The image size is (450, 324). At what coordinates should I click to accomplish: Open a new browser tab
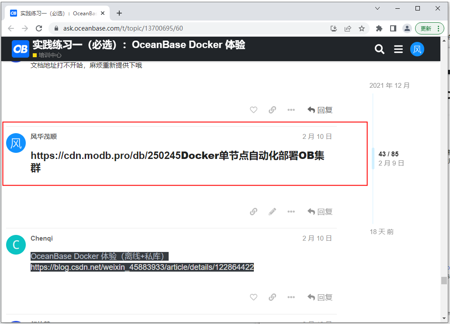[x=119, y=13]
